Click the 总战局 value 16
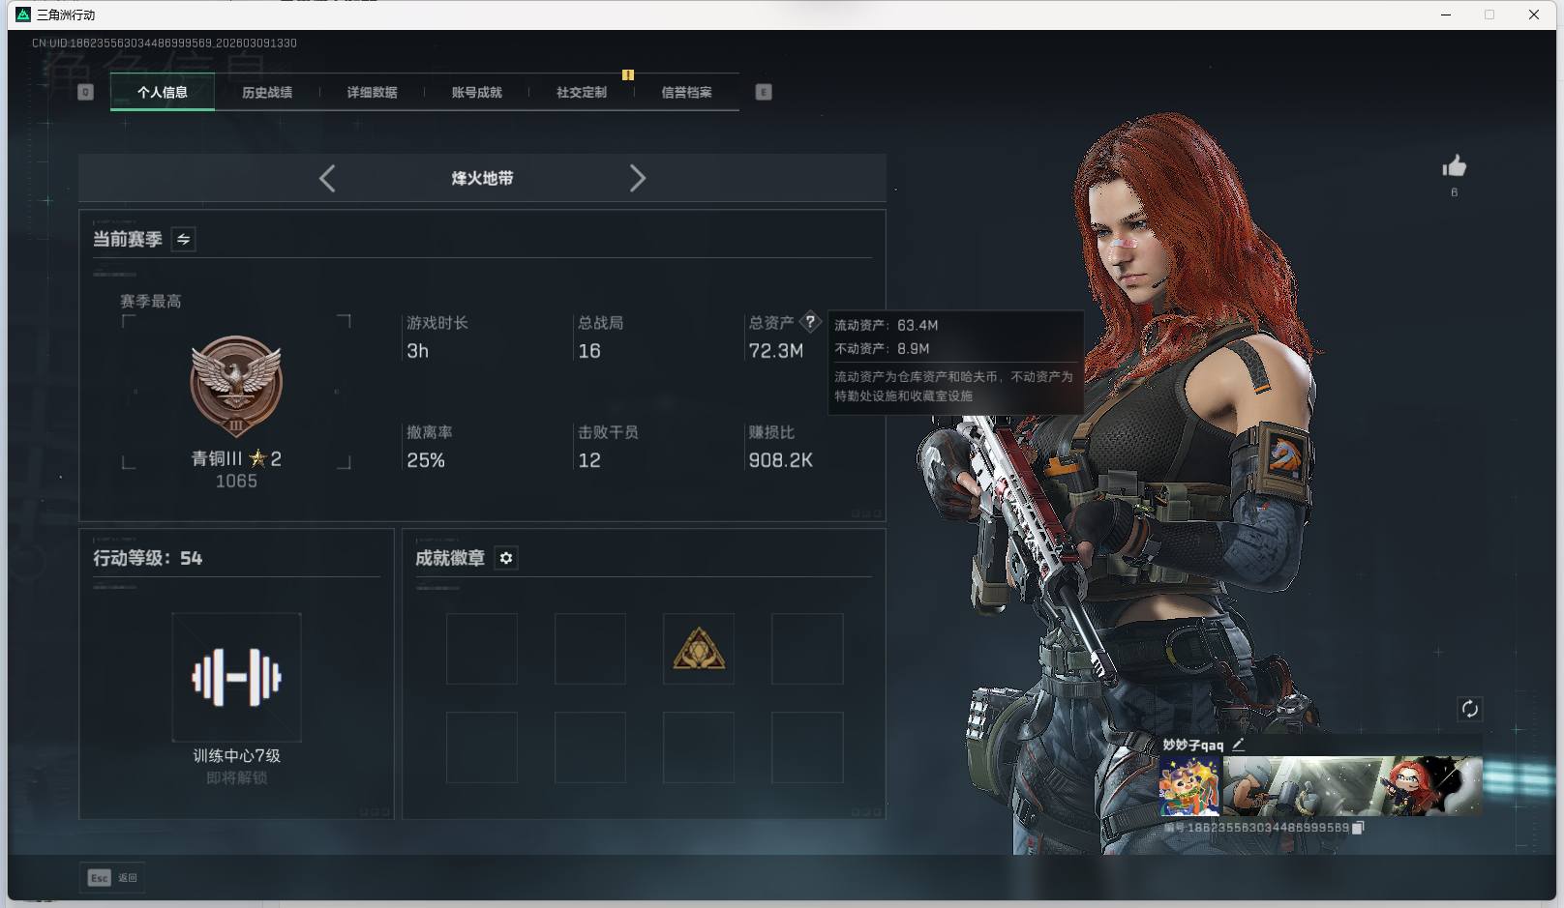This screenshot has height=908, width=1564. 589,351
